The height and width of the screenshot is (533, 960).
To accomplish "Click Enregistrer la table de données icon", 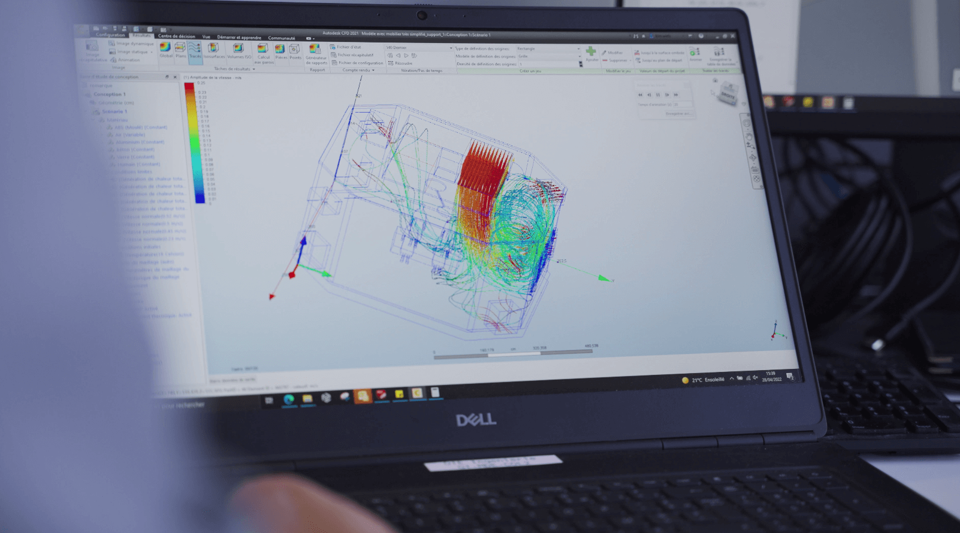I will pyautogui.click(x=719, y=52).
